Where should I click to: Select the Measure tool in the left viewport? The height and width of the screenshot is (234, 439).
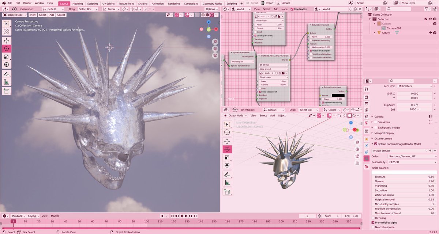(x=7, y=83)
